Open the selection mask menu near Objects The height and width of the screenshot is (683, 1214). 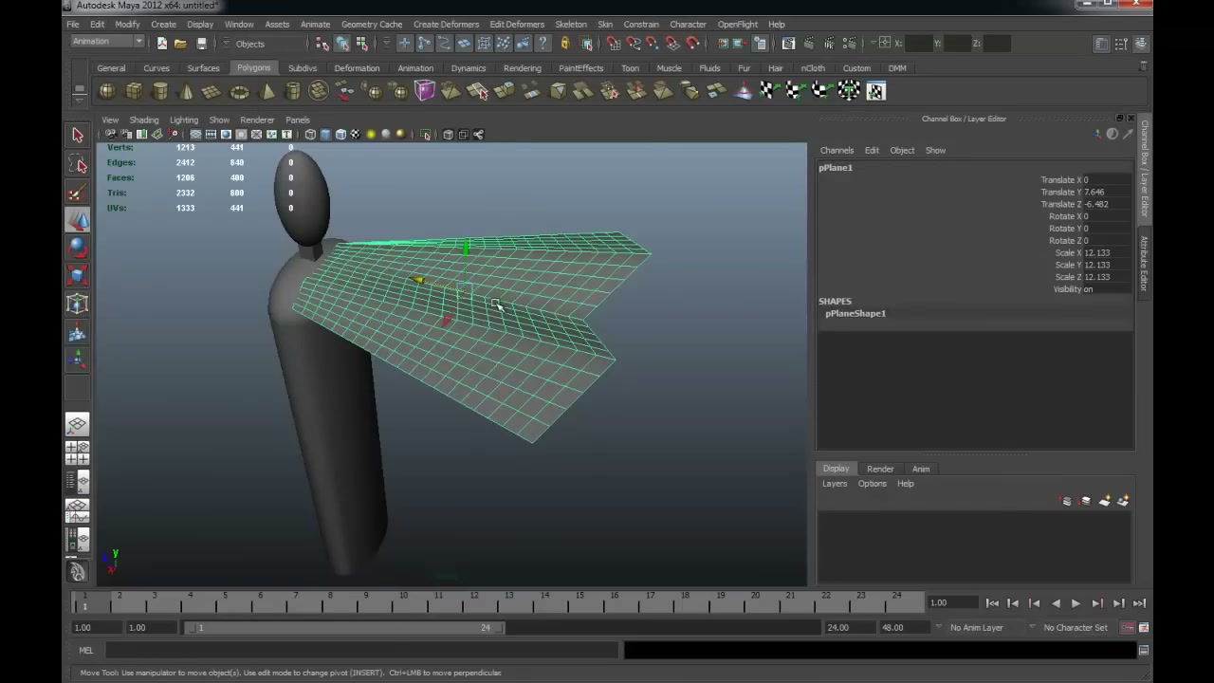point(226,44)
